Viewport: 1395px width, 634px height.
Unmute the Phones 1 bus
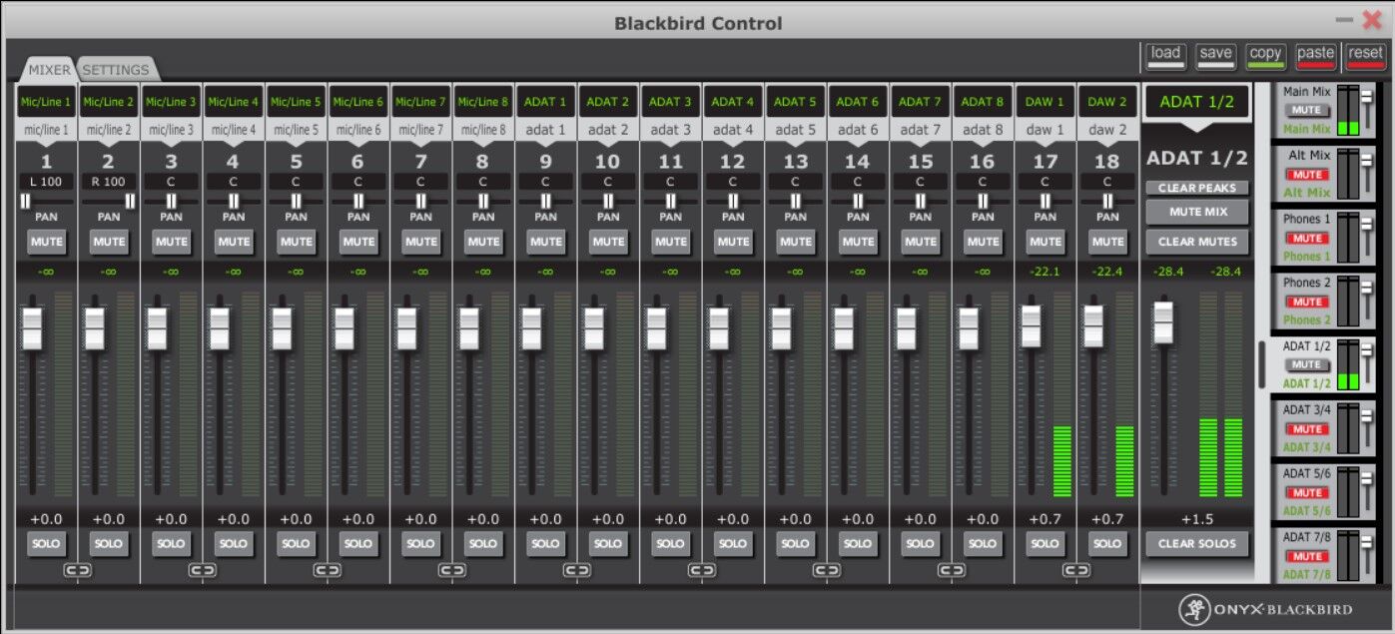(x=1307, y=239)
